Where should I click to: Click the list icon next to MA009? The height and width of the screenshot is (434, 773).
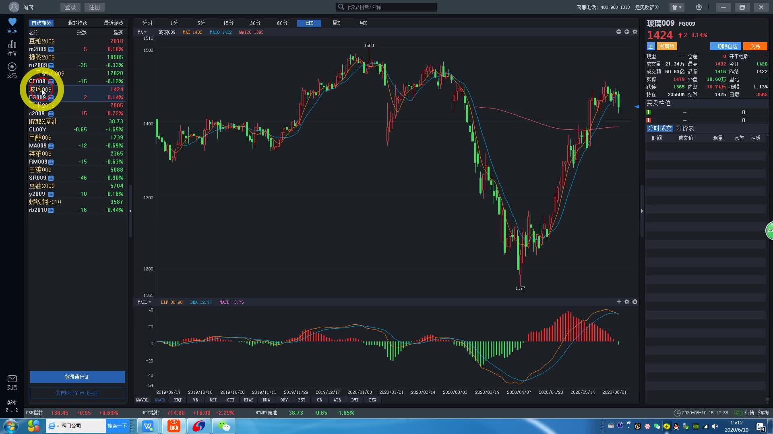pos(51,146)
